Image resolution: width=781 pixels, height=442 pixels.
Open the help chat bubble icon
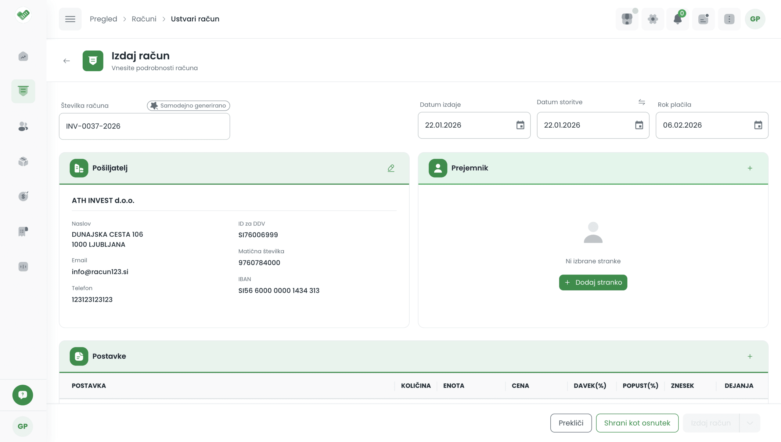pos(23,395)
